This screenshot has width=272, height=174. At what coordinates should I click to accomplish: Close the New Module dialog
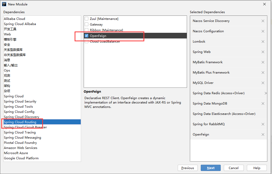[x=264, y=4]
